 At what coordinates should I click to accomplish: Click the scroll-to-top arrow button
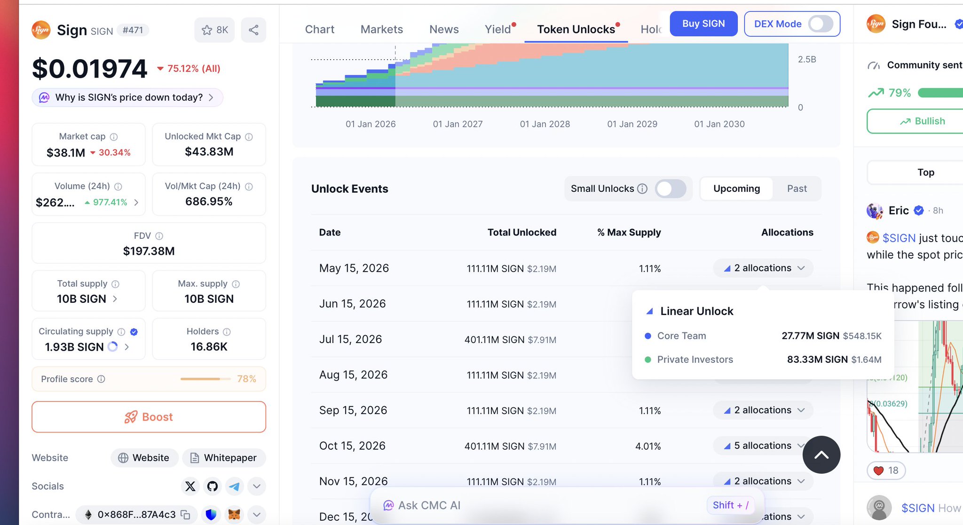tap(821, 454)
